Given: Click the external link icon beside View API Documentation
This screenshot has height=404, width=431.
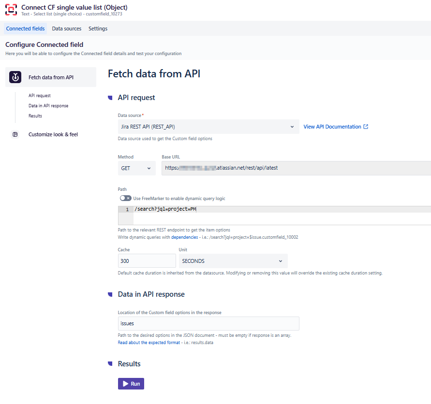Looking at the screenshot, I should [366, 126].
